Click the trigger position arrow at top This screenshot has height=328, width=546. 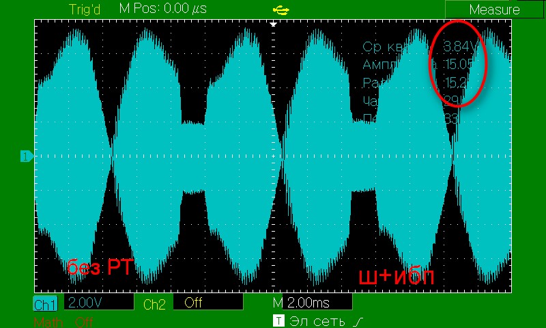coord(273,23)
